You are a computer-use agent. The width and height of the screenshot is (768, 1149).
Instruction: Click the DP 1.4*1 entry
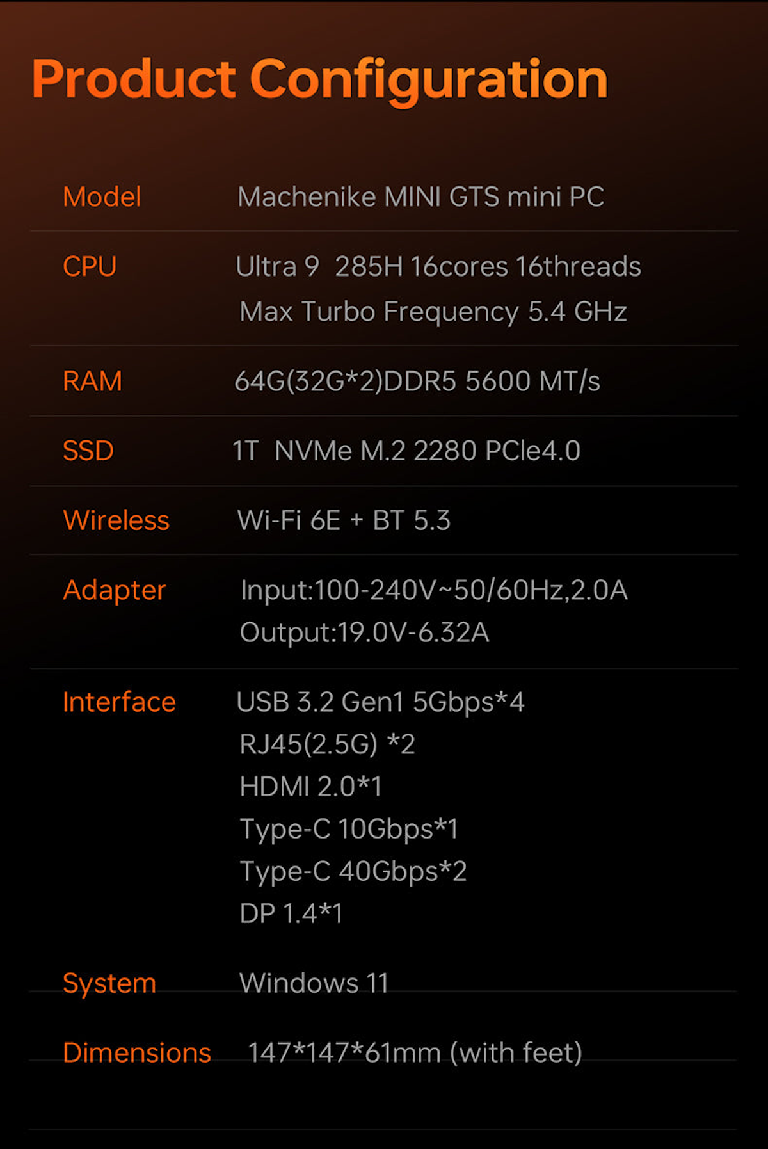291,913
